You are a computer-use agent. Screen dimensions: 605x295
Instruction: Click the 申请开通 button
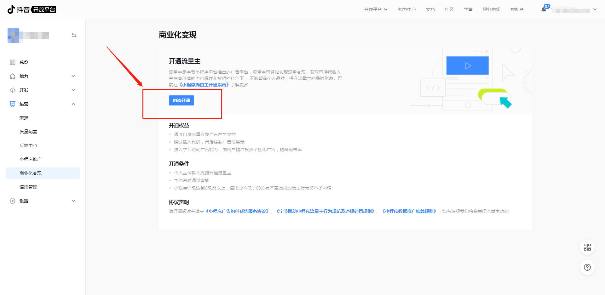(181, 100)
